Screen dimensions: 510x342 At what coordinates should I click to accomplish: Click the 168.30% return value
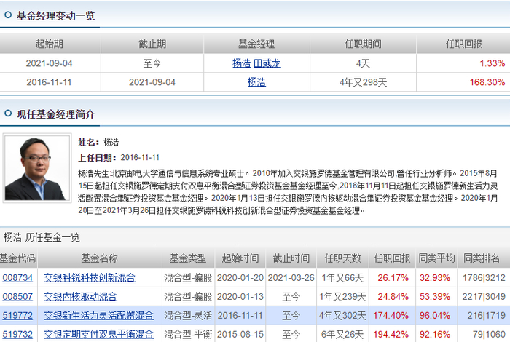[x=487, y=82]
